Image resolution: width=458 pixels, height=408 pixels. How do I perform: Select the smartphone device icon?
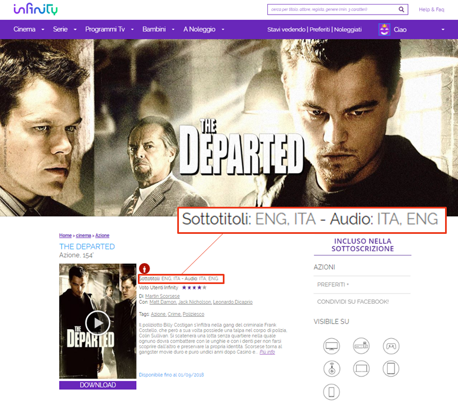[331, 392]
